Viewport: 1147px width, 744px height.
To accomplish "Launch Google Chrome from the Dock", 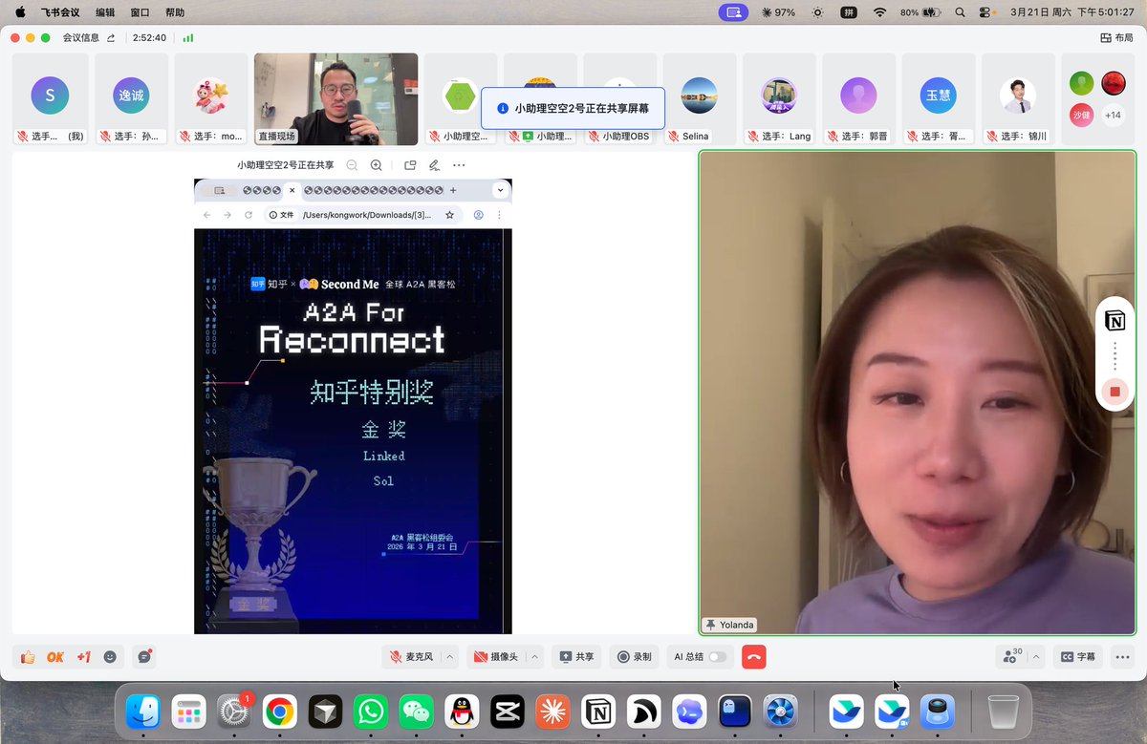I will 279,712.
